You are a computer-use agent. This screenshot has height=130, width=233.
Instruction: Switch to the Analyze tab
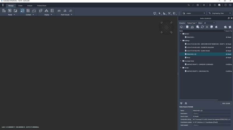tap(30, 6)
